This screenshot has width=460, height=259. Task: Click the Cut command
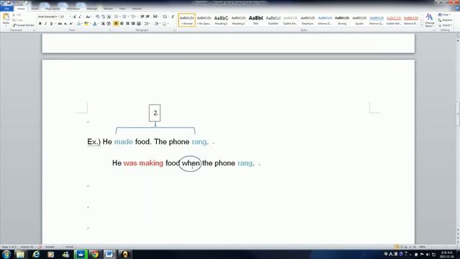17,14
